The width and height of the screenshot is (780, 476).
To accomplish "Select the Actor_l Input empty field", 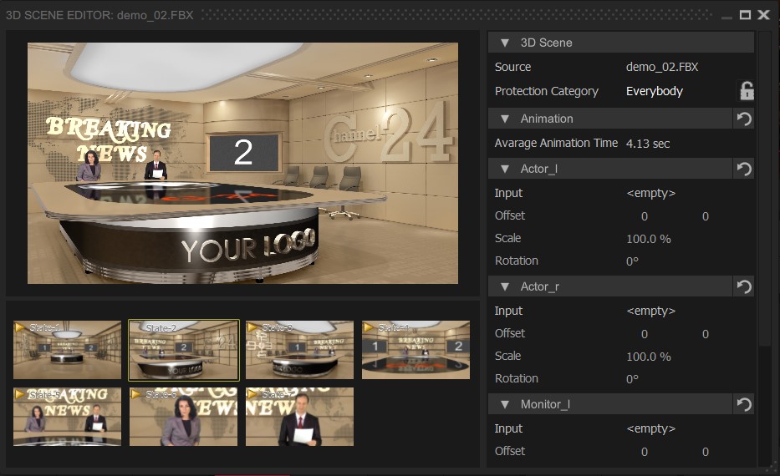I will [x=650, y=193].
